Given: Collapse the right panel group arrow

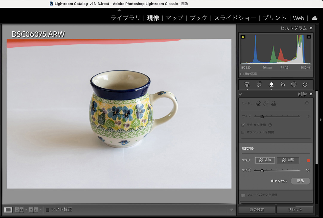Looking at the screenshot, I should [x=321, y=120].
